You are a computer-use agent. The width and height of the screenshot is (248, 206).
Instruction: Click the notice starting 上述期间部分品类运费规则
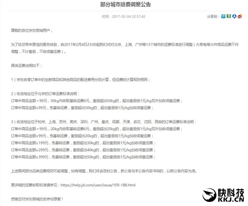point(104,171)
